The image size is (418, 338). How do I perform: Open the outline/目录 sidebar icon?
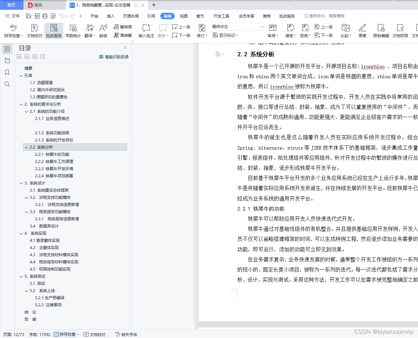pos(7,49)
